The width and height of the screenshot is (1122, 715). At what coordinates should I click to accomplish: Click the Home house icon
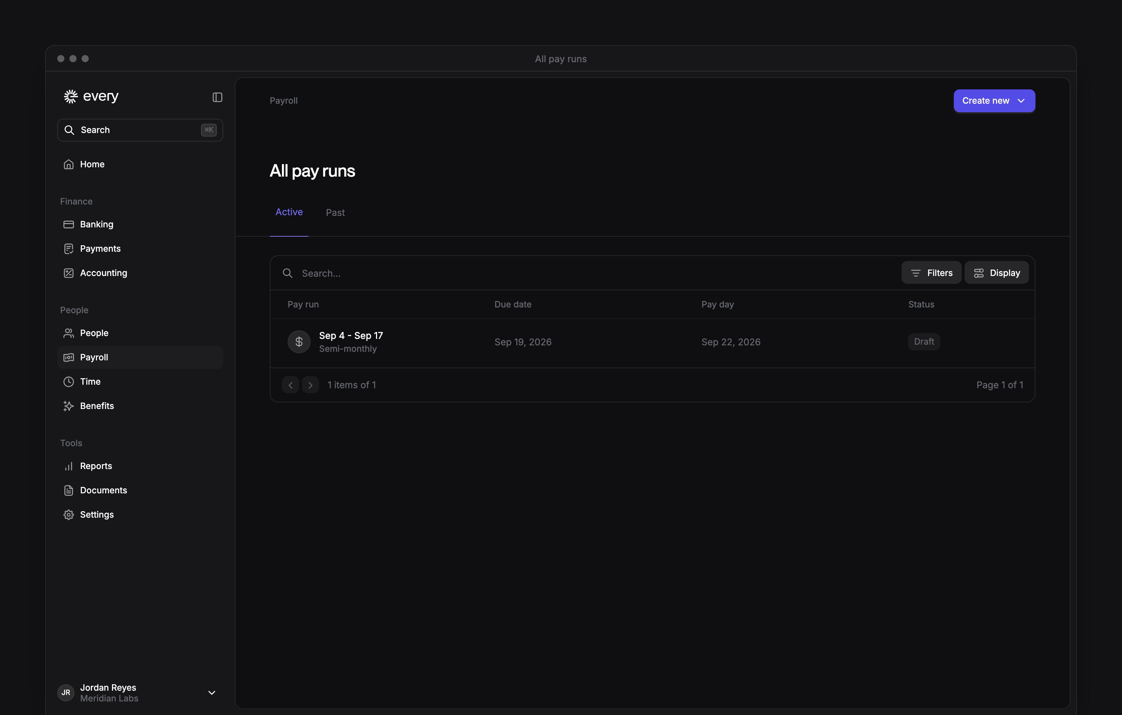[x=68, y=164]
